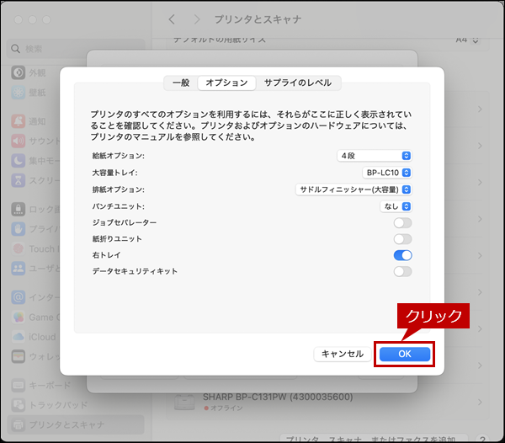Screen dimensions: 505x443
Task: Open the 大容量トレイ dropdown showing BP-LC10
Action: pos(386,173)
